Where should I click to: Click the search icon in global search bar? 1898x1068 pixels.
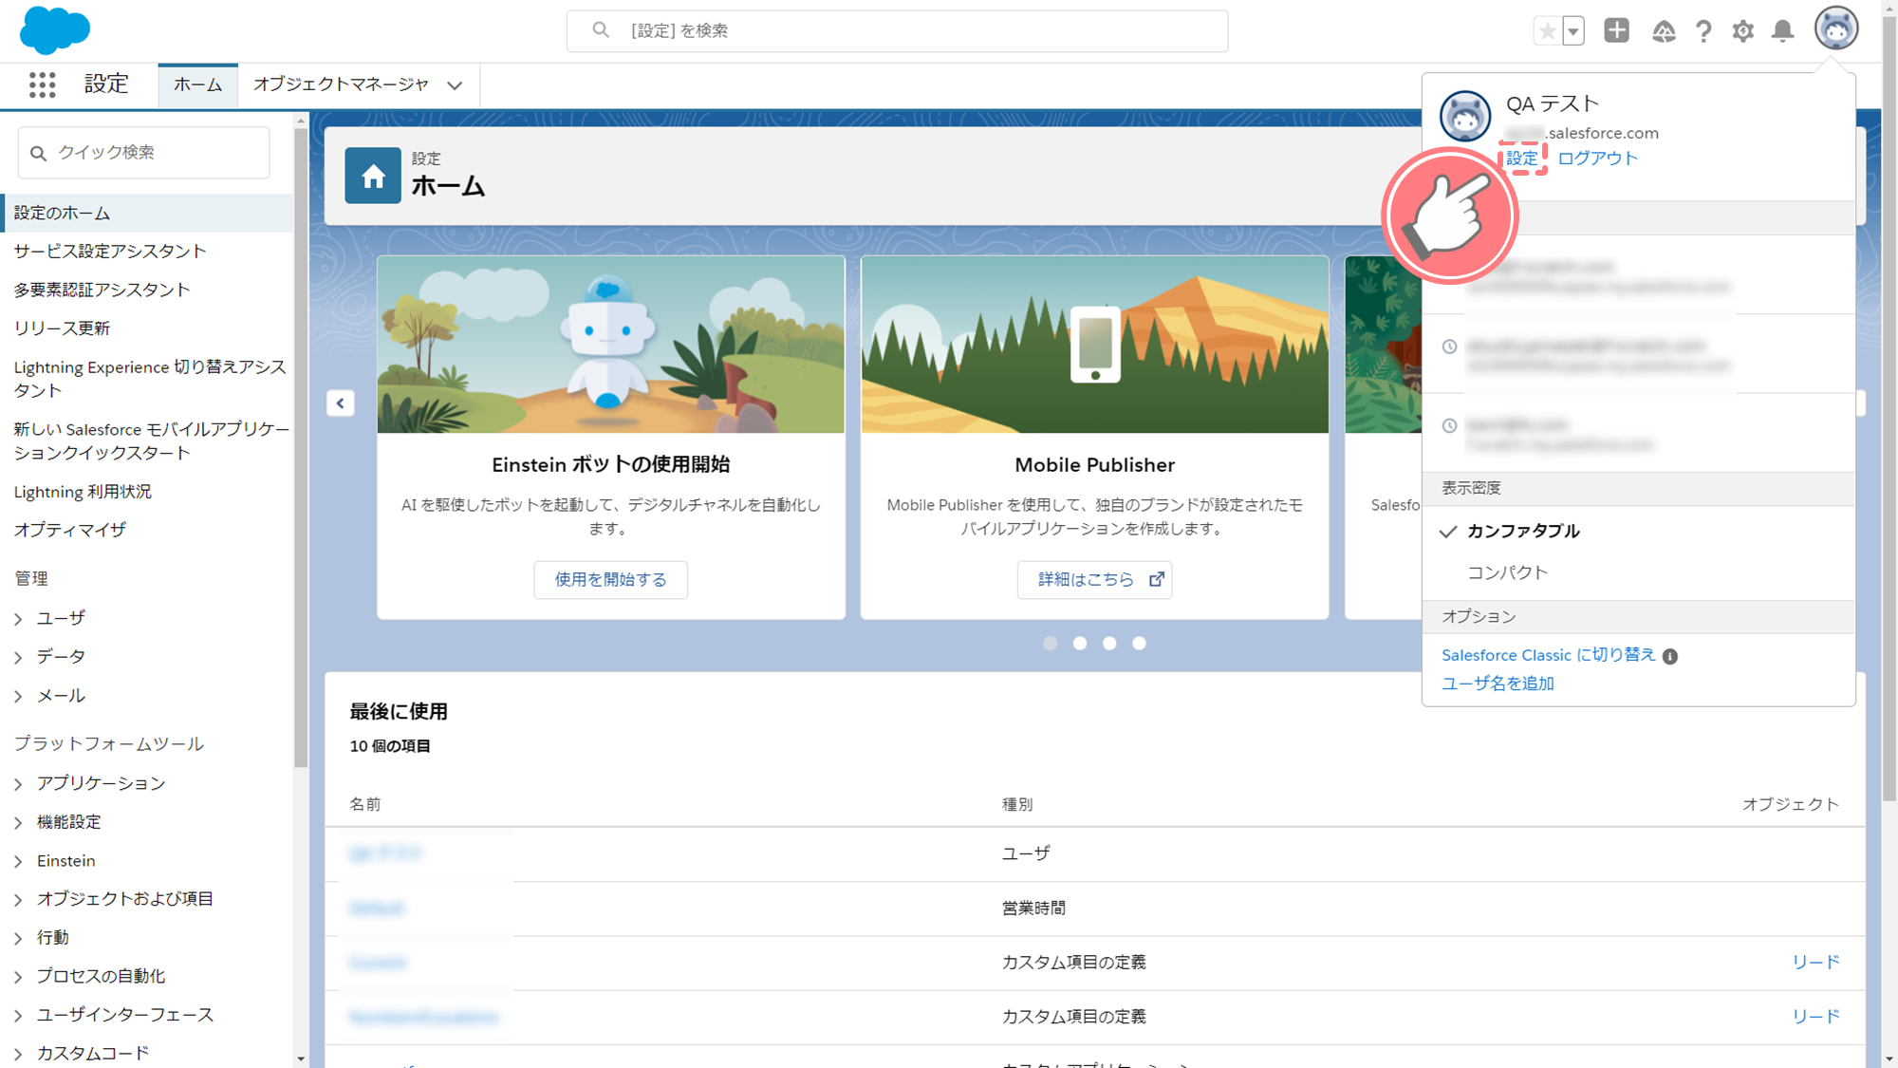[601, 30]
